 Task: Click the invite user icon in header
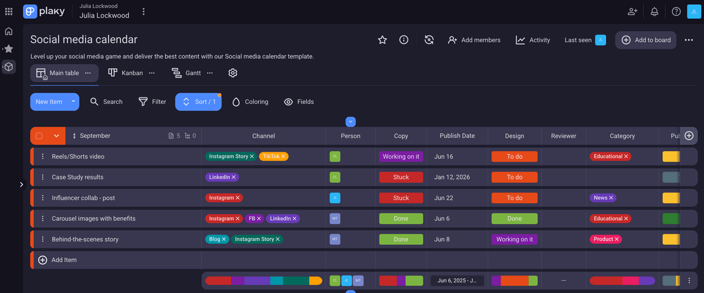(x=632, y=12)
